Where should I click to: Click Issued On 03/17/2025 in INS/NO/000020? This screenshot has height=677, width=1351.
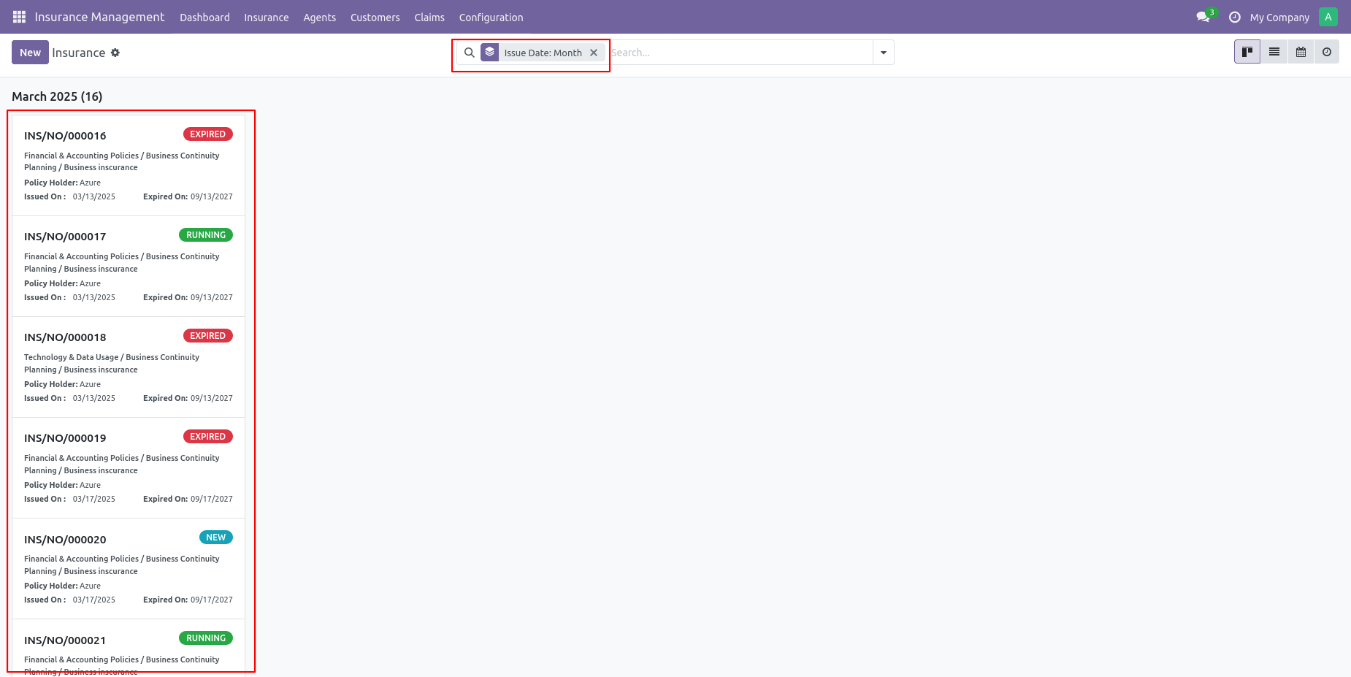[x=69, y=600]
